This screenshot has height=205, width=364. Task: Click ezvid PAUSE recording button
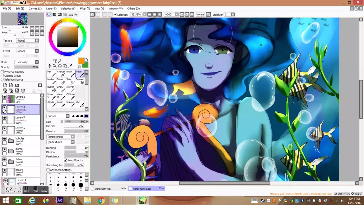click(x=26, y=189)
